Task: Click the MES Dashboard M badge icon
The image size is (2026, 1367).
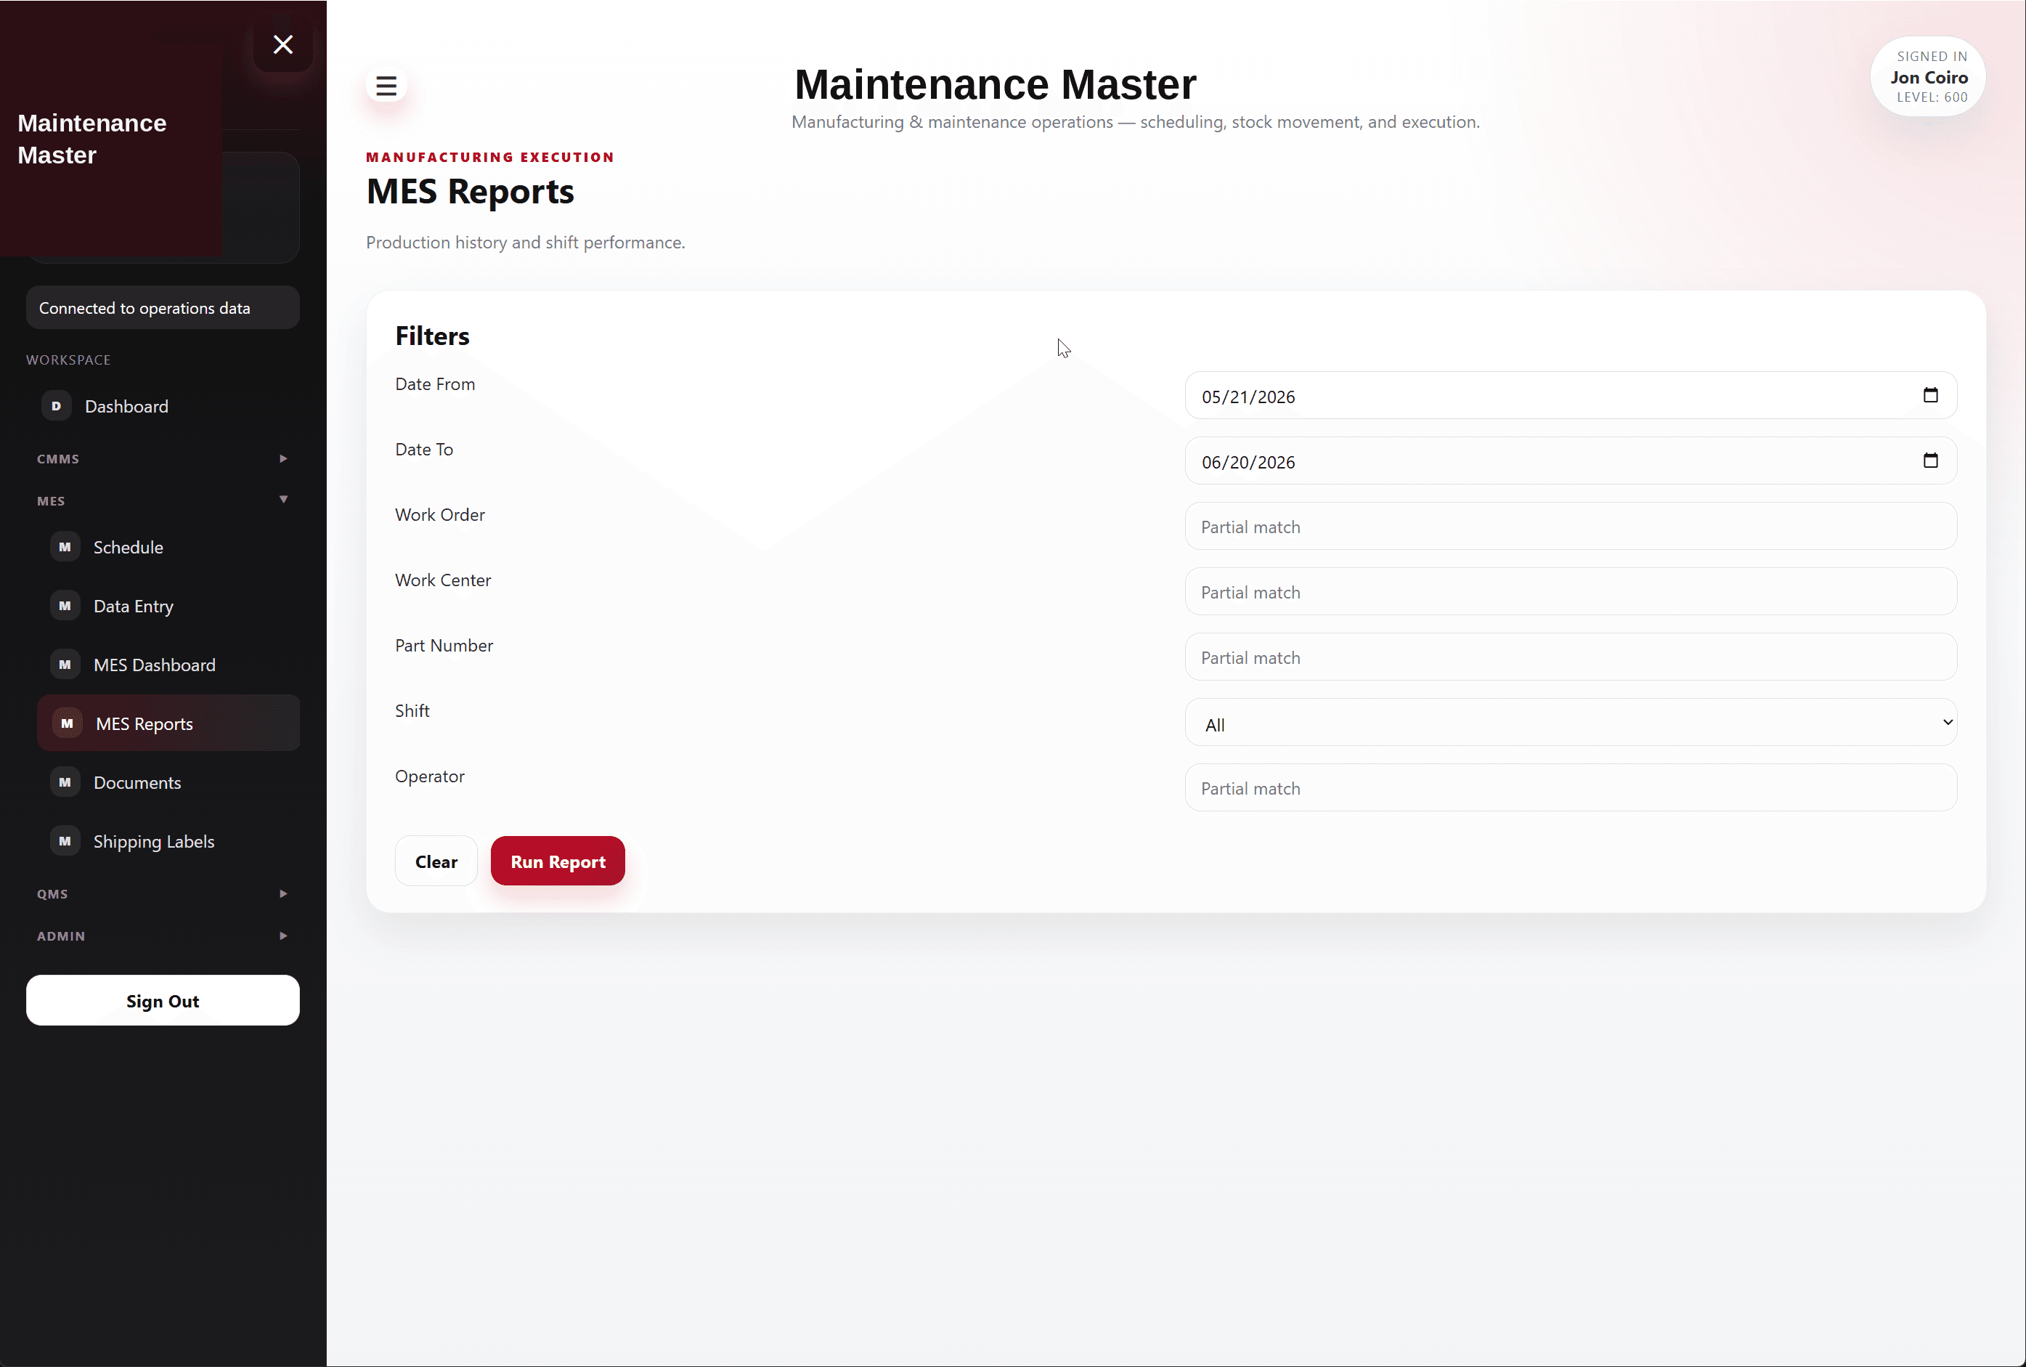Action: (65, 665)
